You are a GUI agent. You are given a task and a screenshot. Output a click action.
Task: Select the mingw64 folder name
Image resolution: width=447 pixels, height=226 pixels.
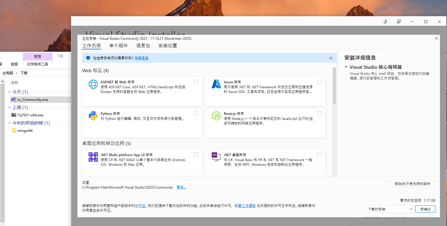pyautogui.click(x=25, y=131)
